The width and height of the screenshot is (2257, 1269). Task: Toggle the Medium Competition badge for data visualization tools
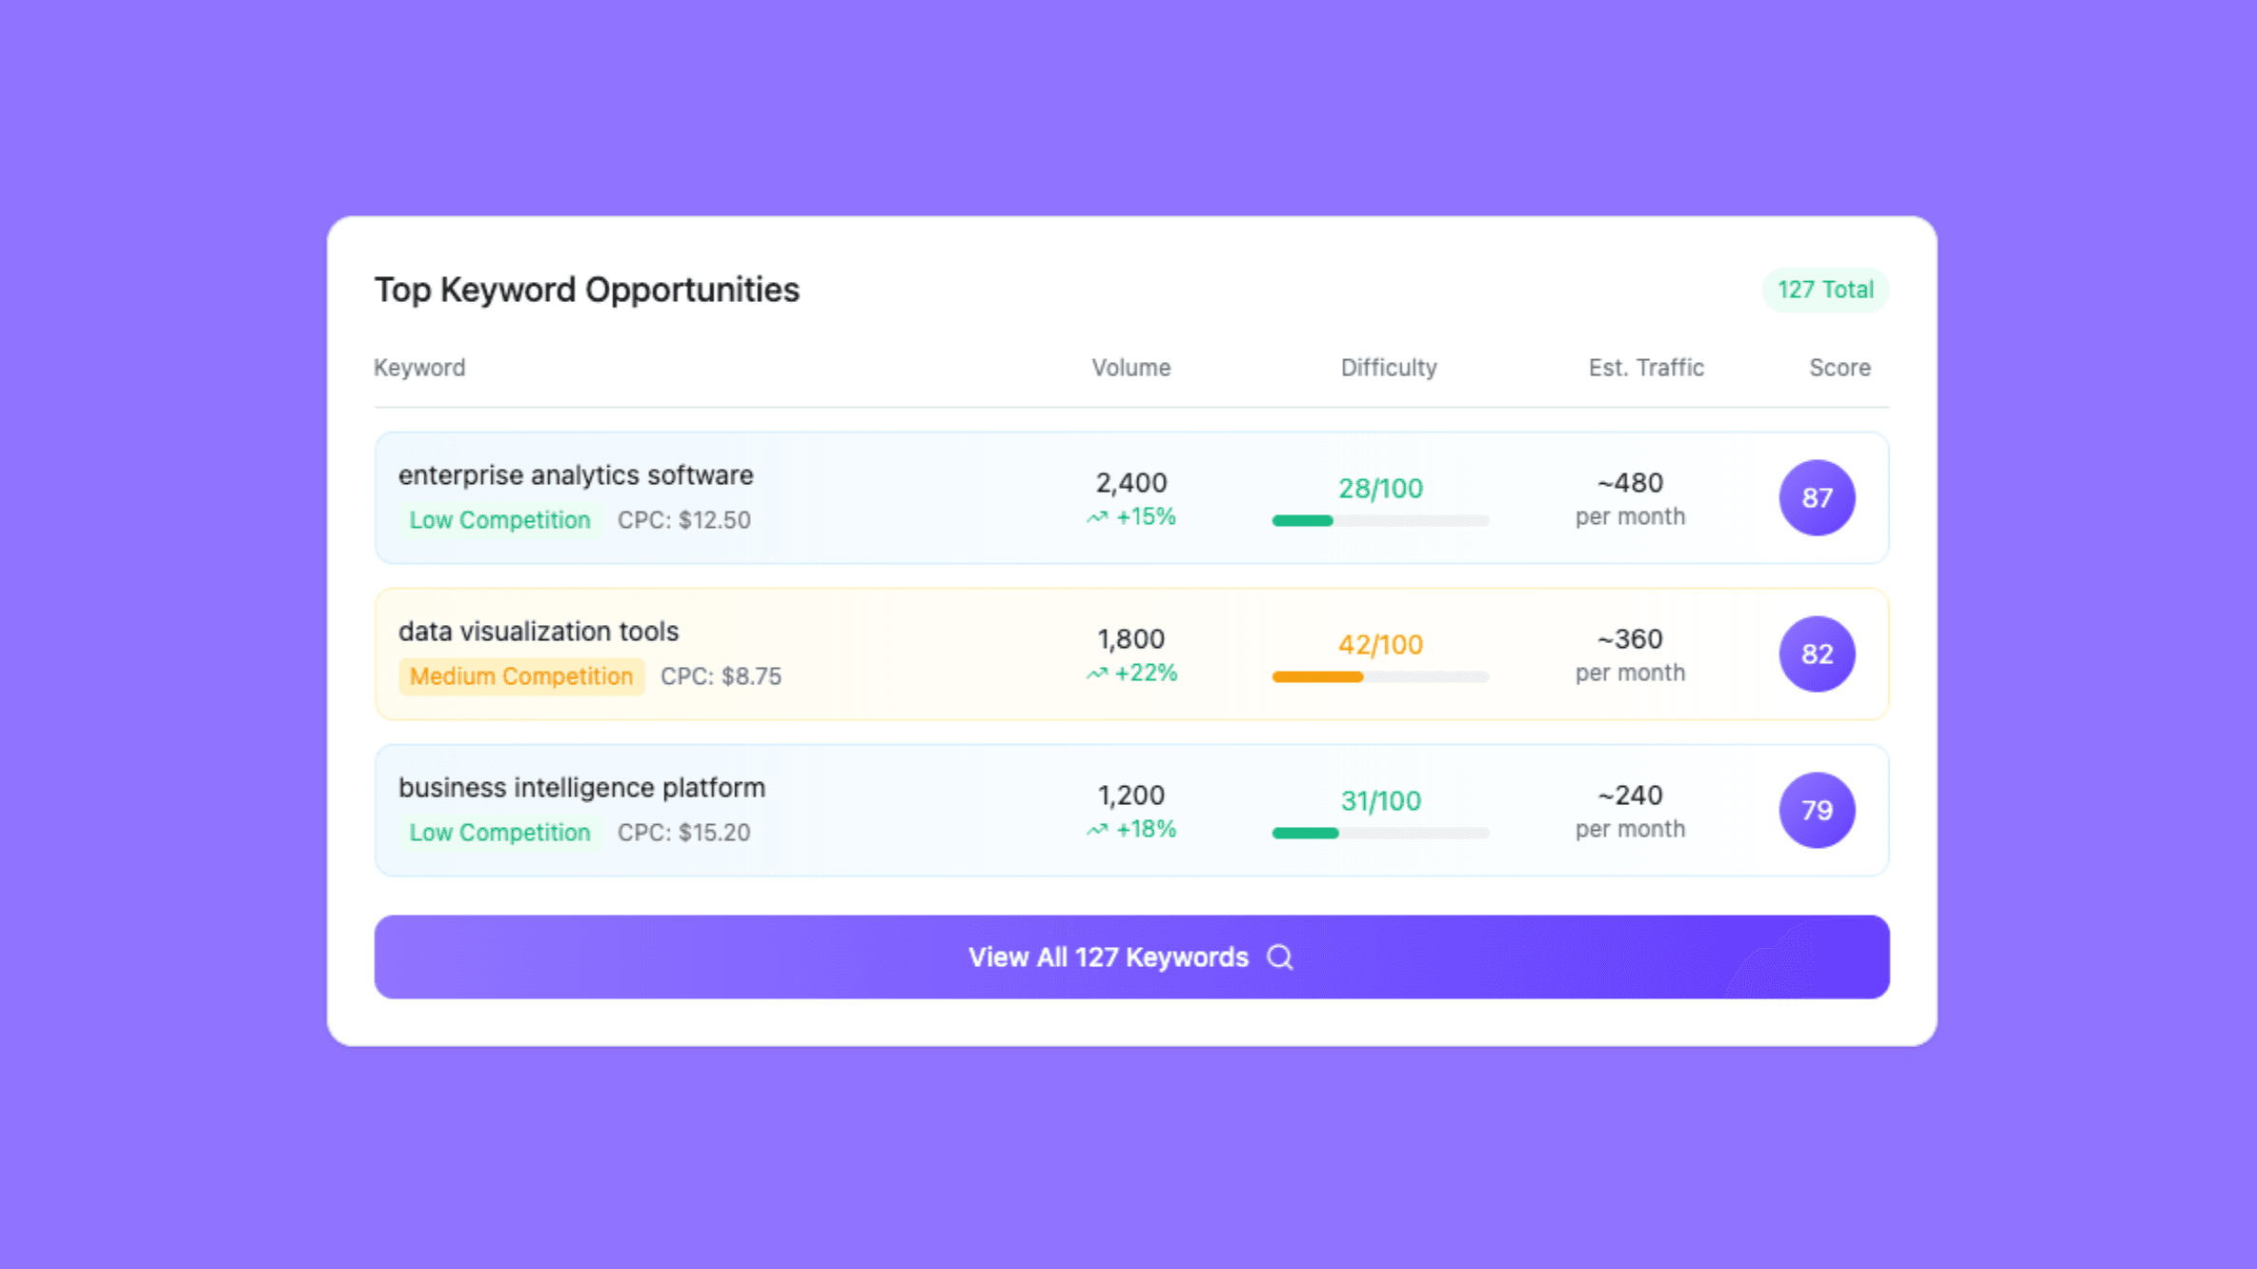[x=520, y=676]
